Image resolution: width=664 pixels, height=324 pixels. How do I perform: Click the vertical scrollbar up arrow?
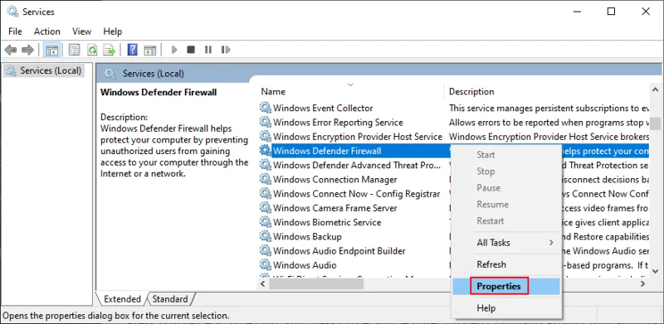coord(656,89)
